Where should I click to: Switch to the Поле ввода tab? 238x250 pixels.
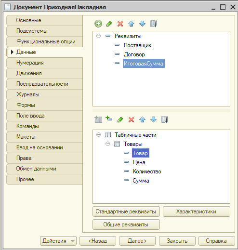(x=44, y=116)
